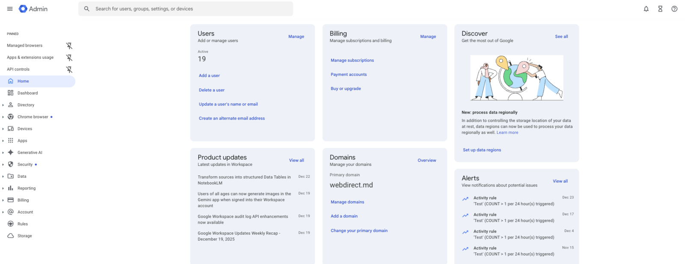The image size is (685, 264).
Task: Click the Nov 15 alert trend icon
Action: point(465,249)
